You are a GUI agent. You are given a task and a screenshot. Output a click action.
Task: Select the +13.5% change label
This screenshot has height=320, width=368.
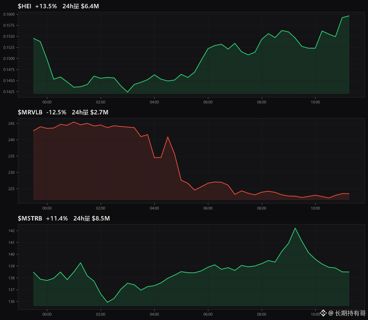tap(46, 6)
